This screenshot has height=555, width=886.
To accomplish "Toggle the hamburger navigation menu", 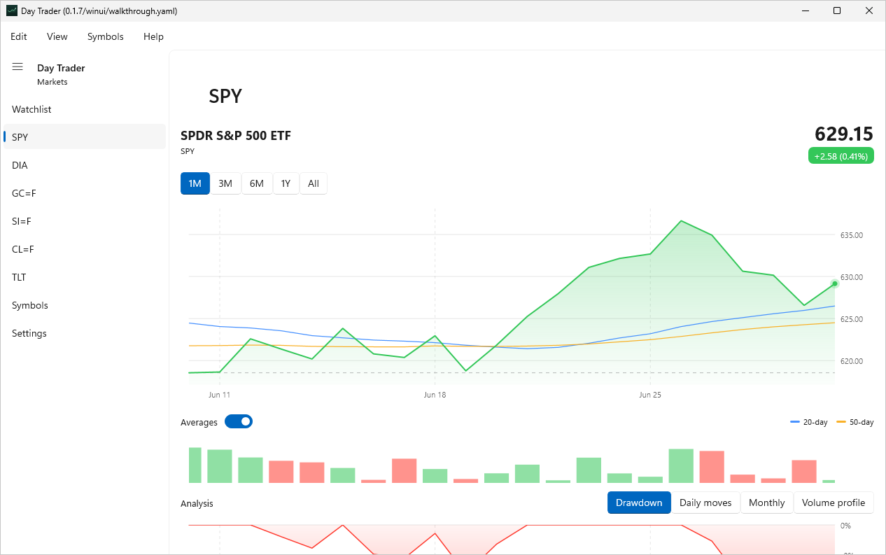I will coord(17,66).
